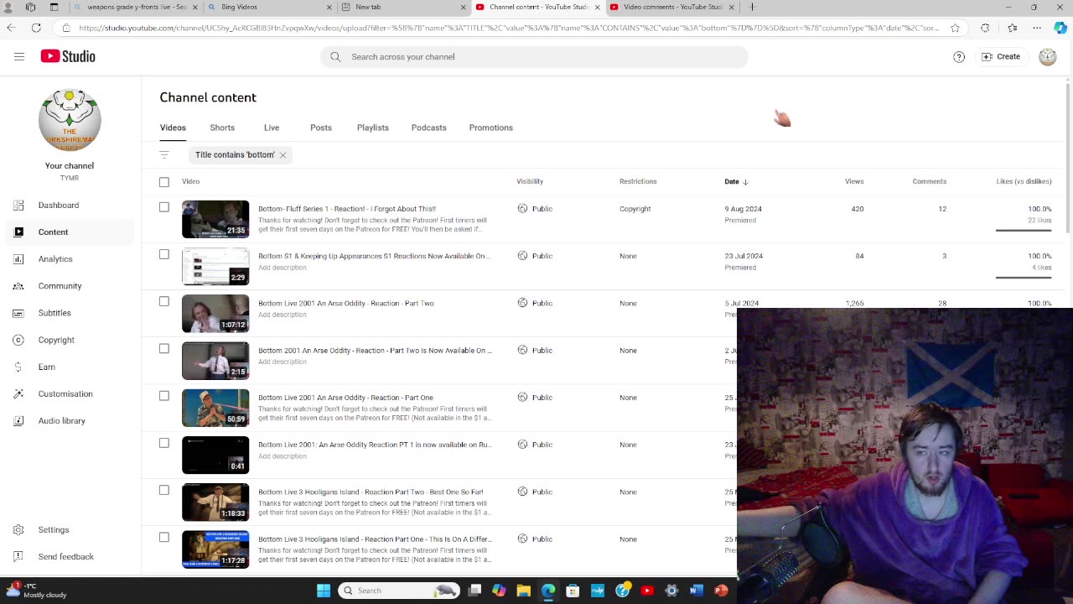The width and height of the screenshot is (1073, 604).
Task: Open the 'Bottom Live 2001 An Arse Oddity - Reaction - Part Two' title
Action: (346, 303)
